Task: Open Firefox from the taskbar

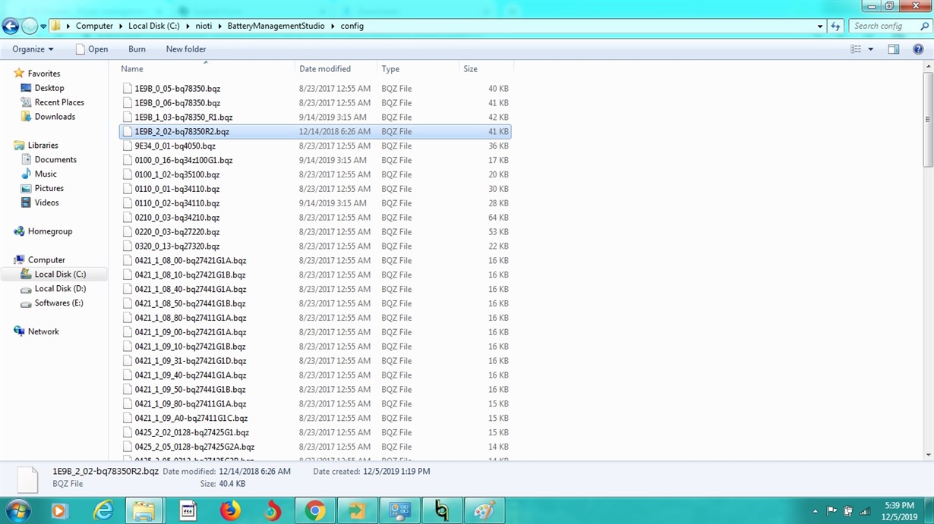Action: 230,511
